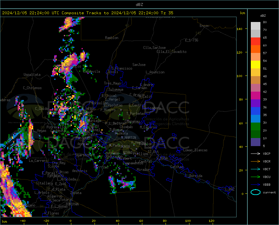This screenshot has width=279, height=225.
Task: Click the Capdevila place label
Action: [x=91, y=71]
